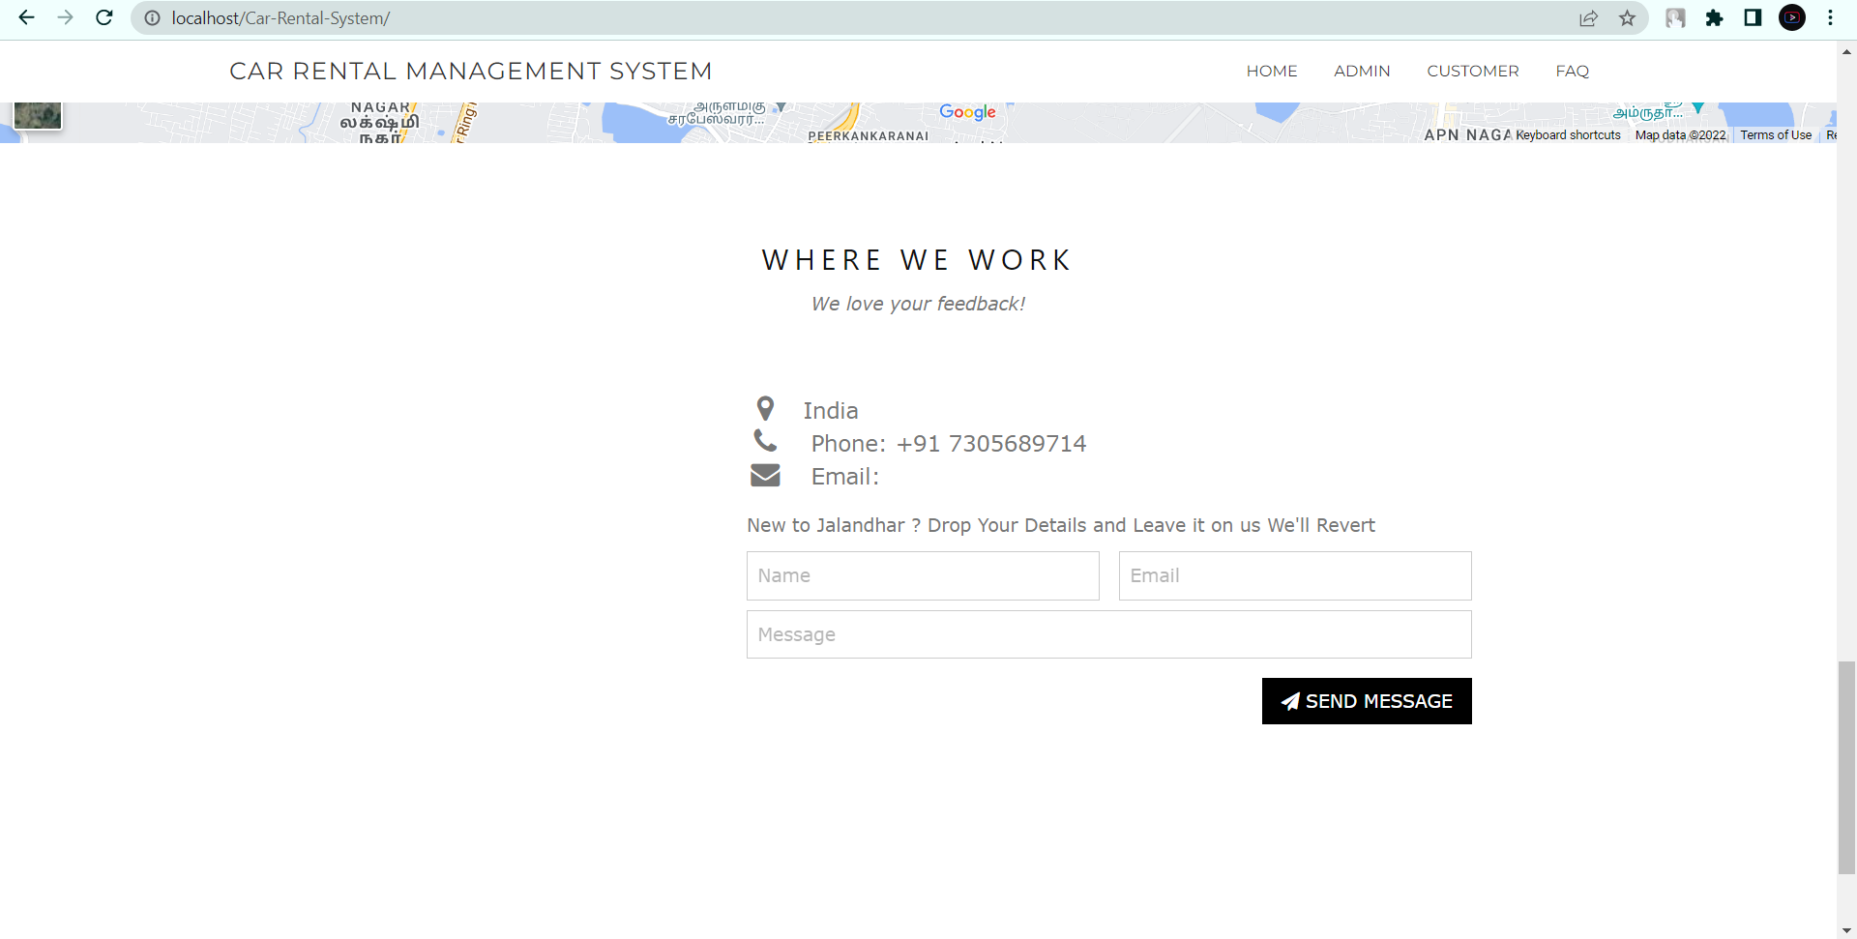Bookmark this page with star icon
Image resolution: width=1857 pixels, height=939 pixels.
tap(1628, 18)
